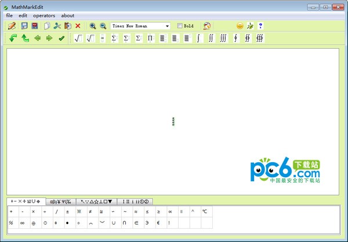Click the zoom out magnifier
Screen dimensions: 348x242
coord(103,26)
